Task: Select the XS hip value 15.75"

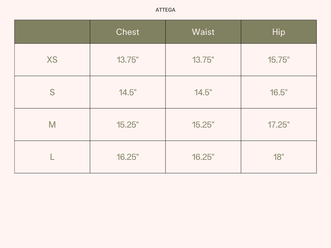Action: pos(279,60)
